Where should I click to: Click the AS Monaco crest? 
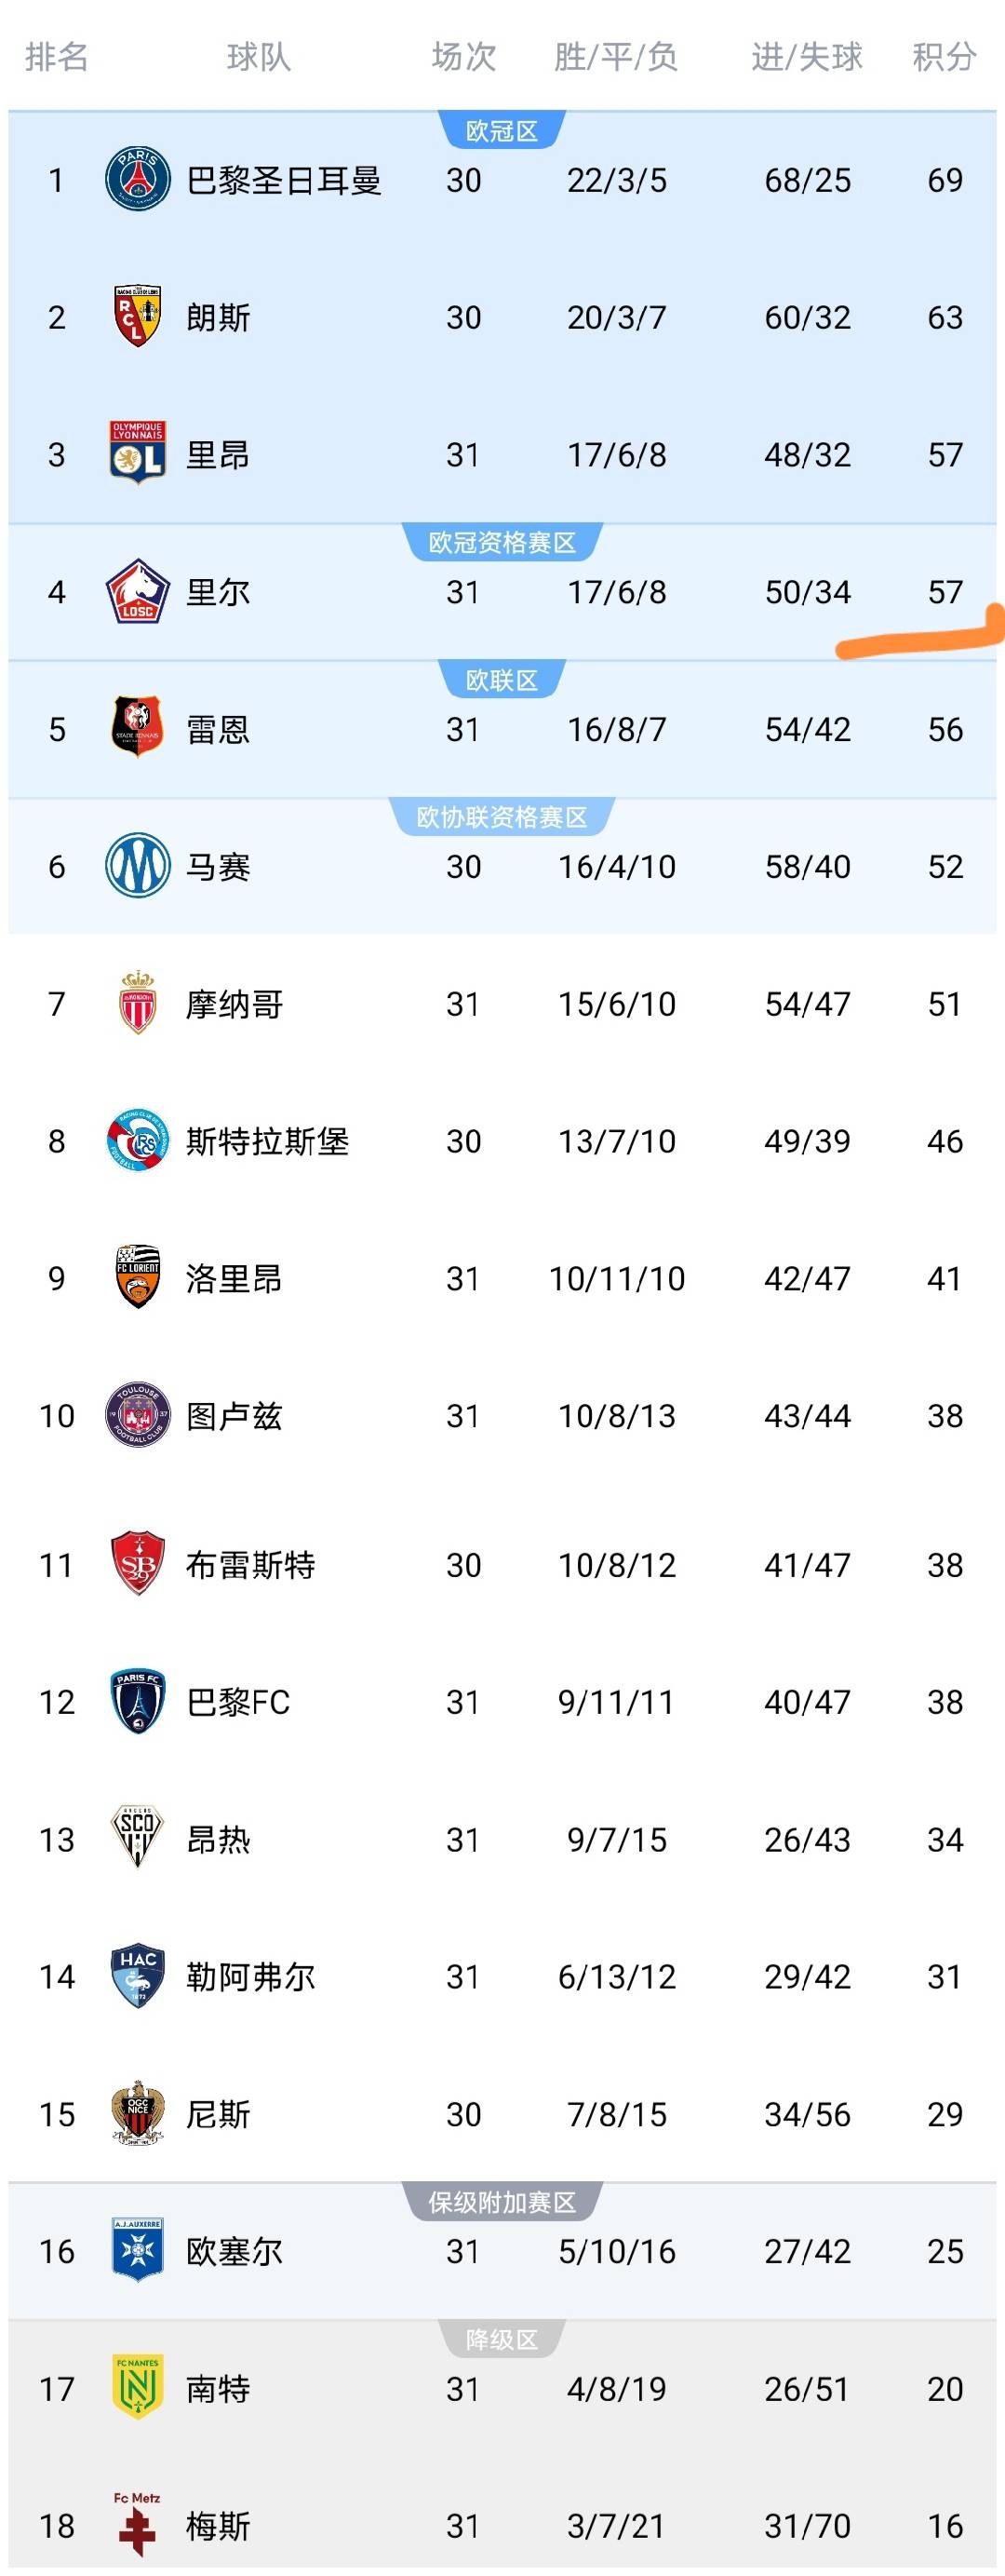click(x=137, y=1003)
